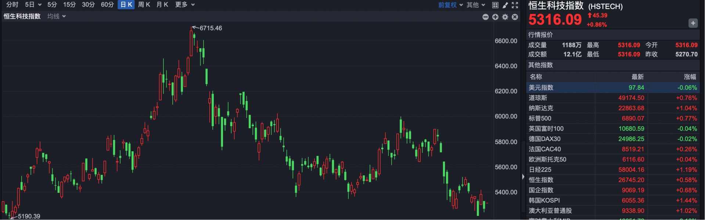Select the 月K monthly chart tab
This screenshot has width=705, height=220.
[162, 4]
